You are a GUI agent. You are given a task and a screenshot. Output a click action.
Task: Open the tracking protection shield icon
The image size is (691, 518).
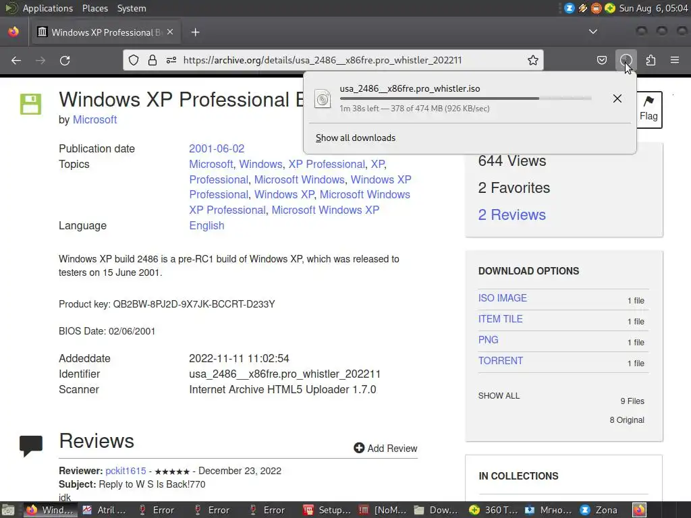(134, 60)
